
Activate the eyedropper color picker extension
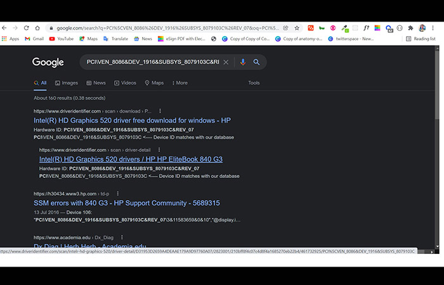pyautogui.click(x=344, y=28)
